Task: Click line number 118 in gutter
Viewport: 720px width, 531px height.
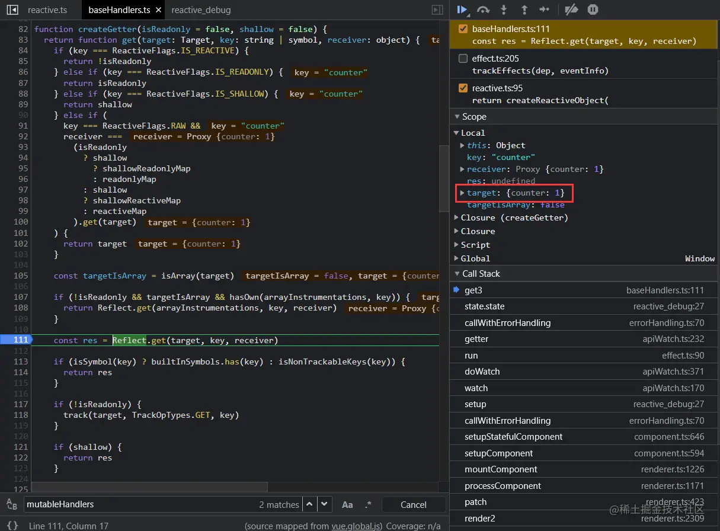Action: tap(21, 415)
